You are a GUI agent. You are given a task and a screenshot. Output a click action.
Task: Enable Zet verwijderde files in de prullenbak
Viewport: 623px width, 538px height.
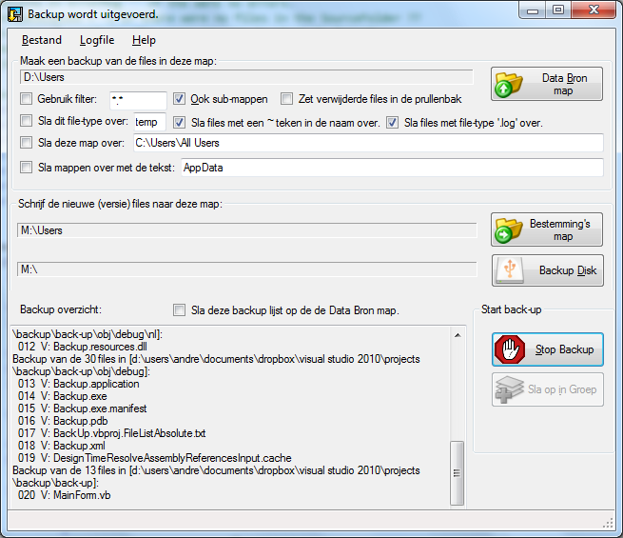[x=286, y=99]
